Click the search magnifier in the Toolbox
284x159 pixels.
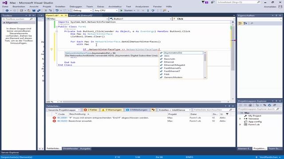(x=31, y=19)
